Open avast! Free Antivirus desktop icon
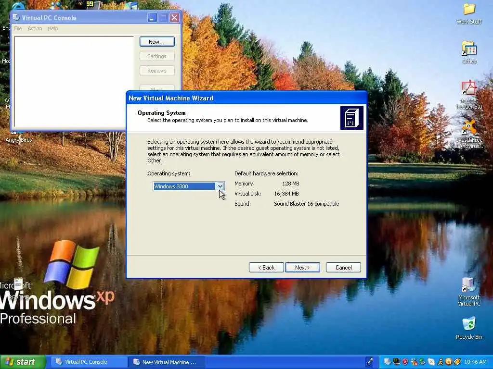493x369 pixels. point(469,135)
